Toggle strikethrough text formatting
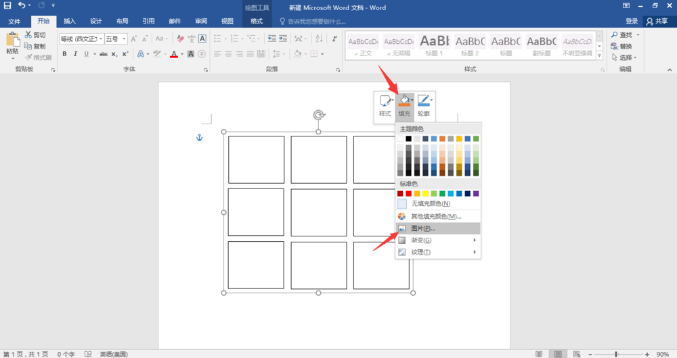 point(104,54)
